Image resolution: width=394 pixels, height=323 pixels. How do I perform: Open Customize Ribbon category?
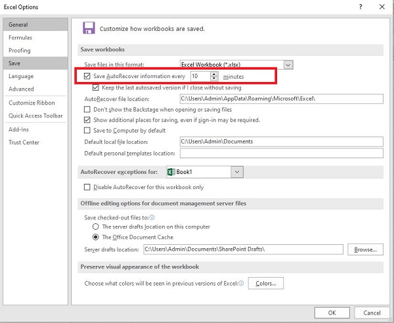coord(35,102)
